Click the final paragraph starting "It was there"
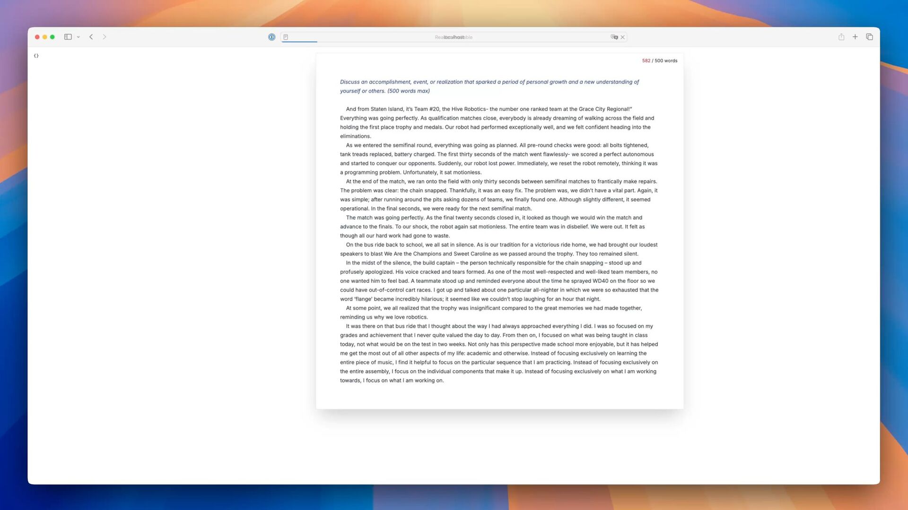908x510 pixels. [x=498, y=353]
